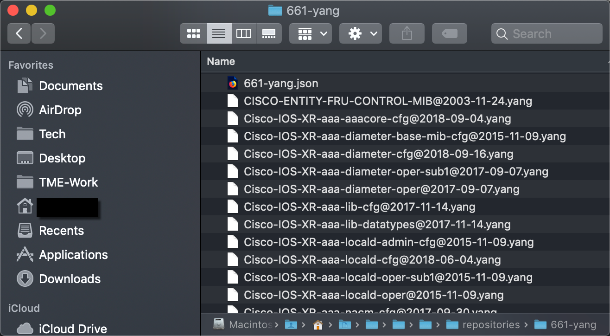The height and width of the screenshot is (336, 610).
Task: Select Cisco-IOS-XR-aaa-locald-oper-sub1@2015-11-09.yang
Action: point(406,278)
